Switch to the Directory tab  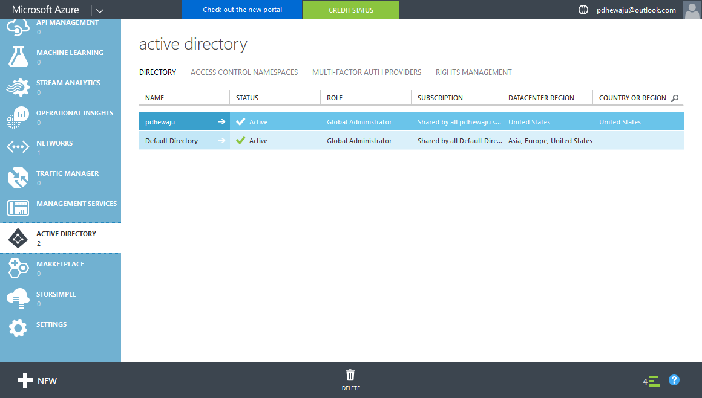pos(157,72)
